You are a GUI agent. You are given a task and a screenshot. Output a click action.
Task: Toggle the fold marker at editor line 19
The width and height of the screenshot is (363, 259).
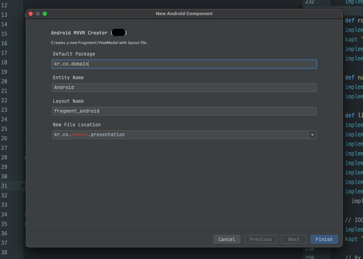click(23, 71)
